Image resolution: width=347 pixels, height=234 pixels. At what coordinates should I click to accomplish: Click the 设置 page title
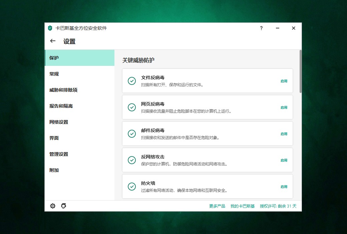69,41
